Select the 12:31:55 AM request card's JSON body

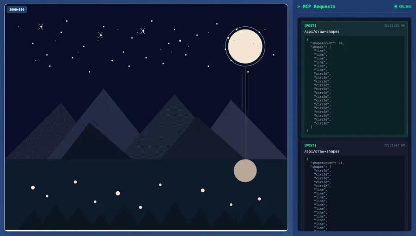pos(354,85)
